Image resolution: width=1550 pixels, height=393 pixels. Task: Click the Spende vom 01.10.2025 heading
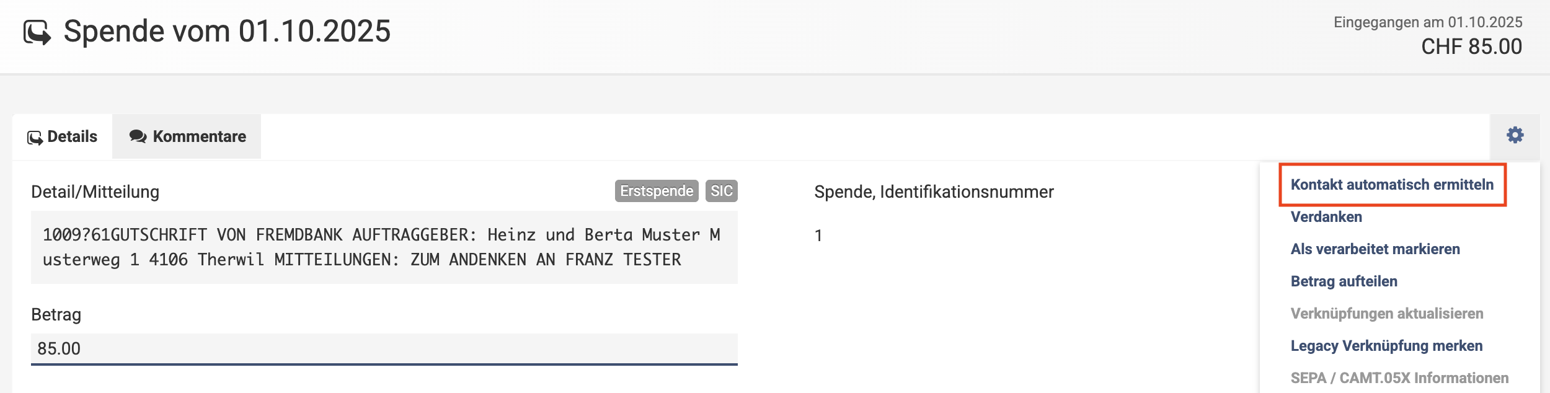pyautogui.click(x=227, y=31)
